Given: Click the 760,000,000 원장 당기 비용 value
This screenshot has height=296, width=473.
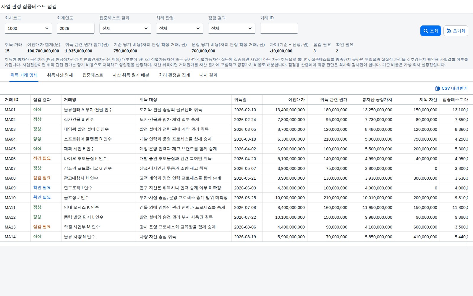Looking at the screenshot, I should pos(203,51).
